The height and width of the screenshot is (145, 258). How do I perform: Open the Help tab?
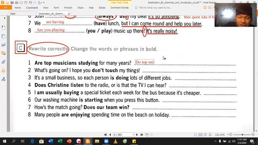91,8
